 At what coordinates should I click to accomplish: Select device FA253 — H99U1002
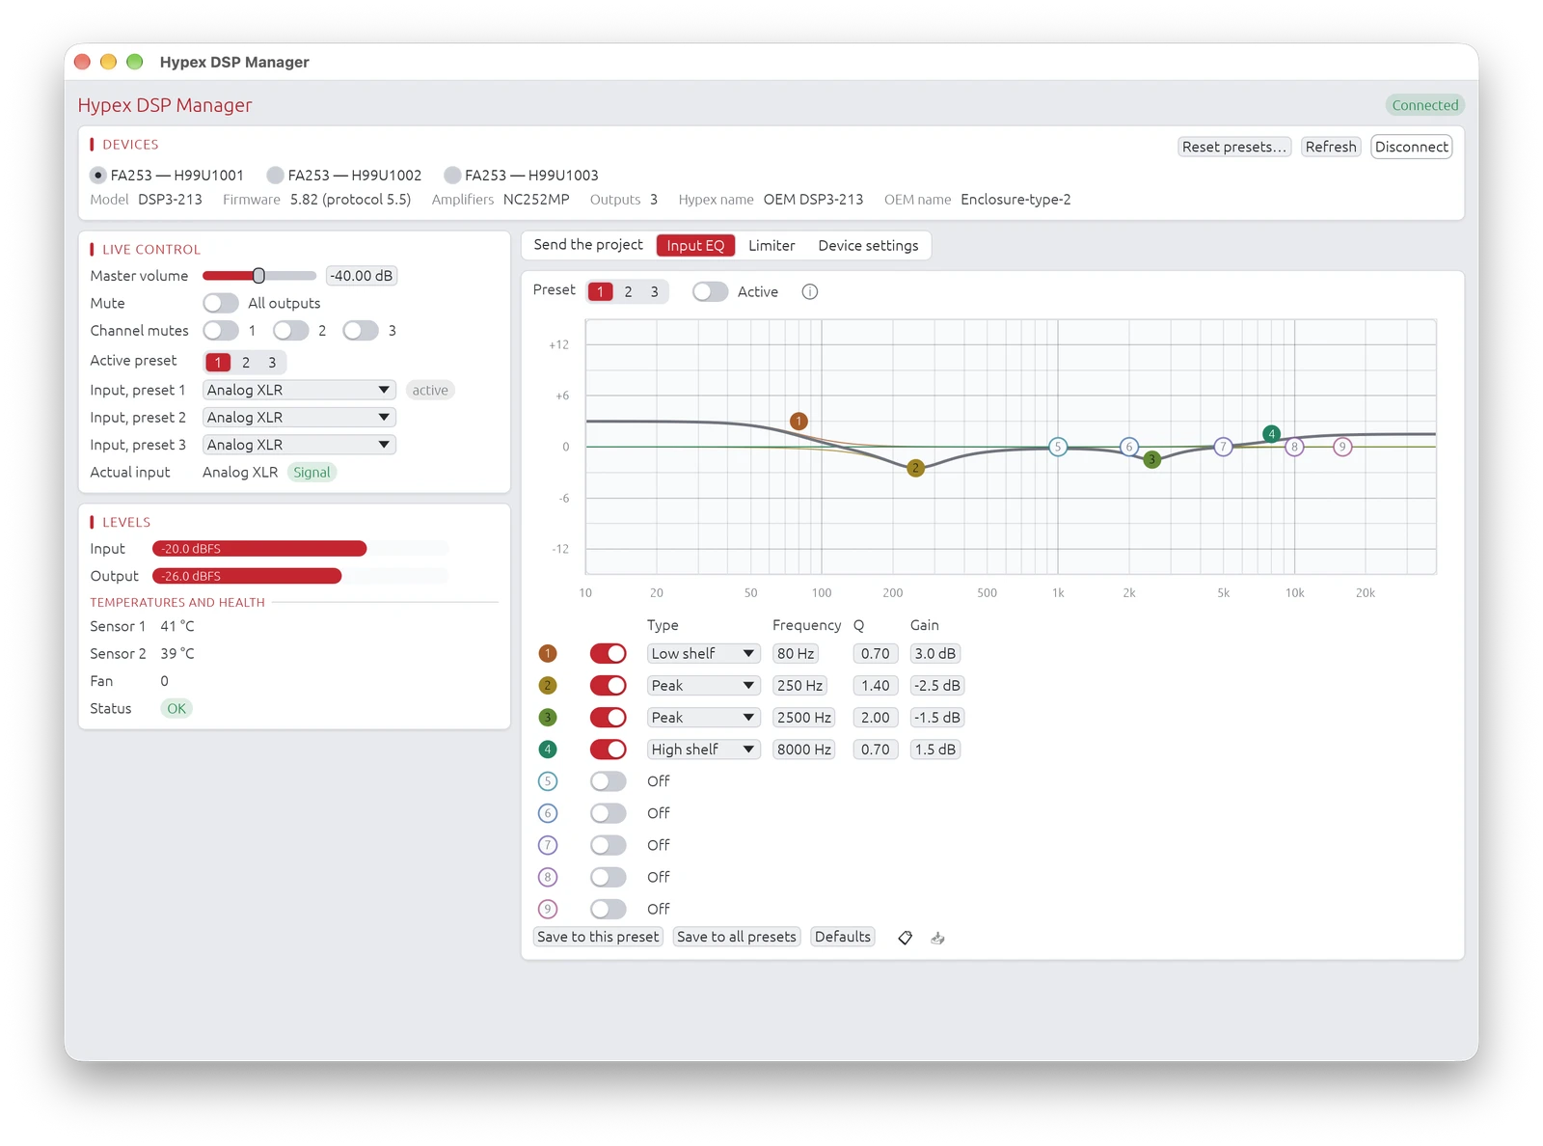344,176
